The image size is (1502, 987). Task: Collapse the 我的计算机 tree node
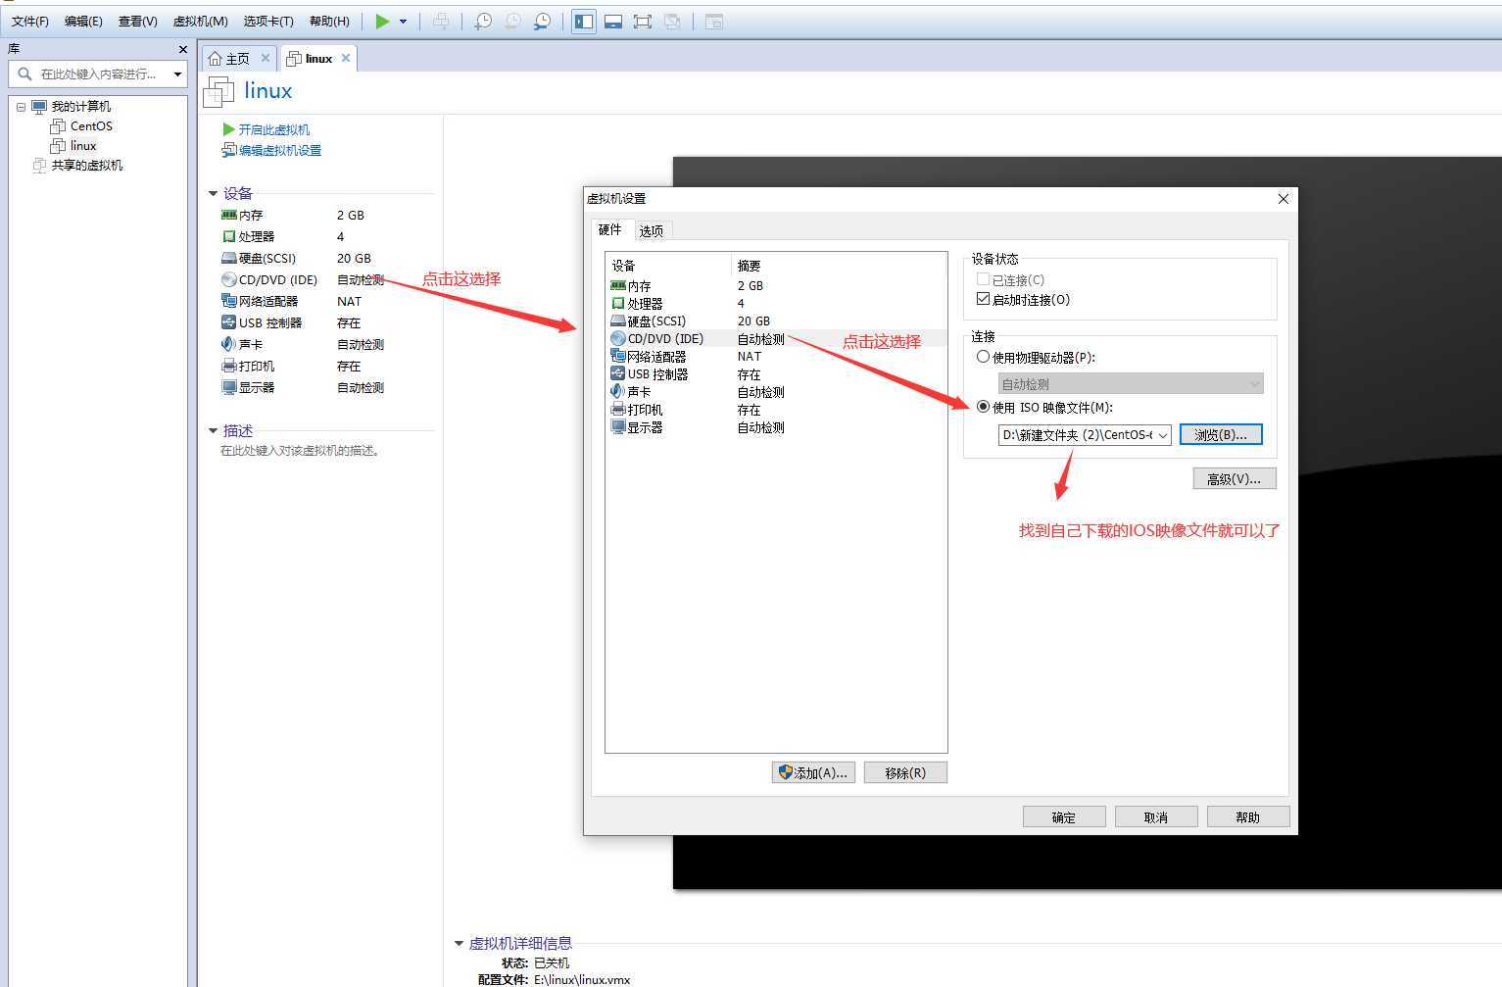coord(21,107)
